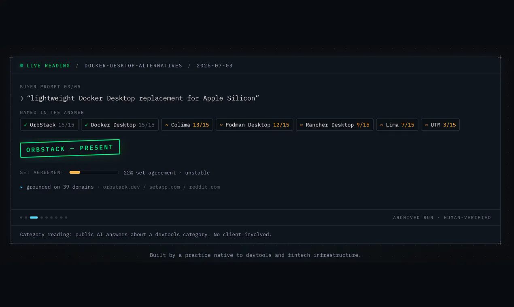Click the 2026-07-03 date breadcrumb
The height and width of the screenshot is (307, 514).
coord(215,65)
